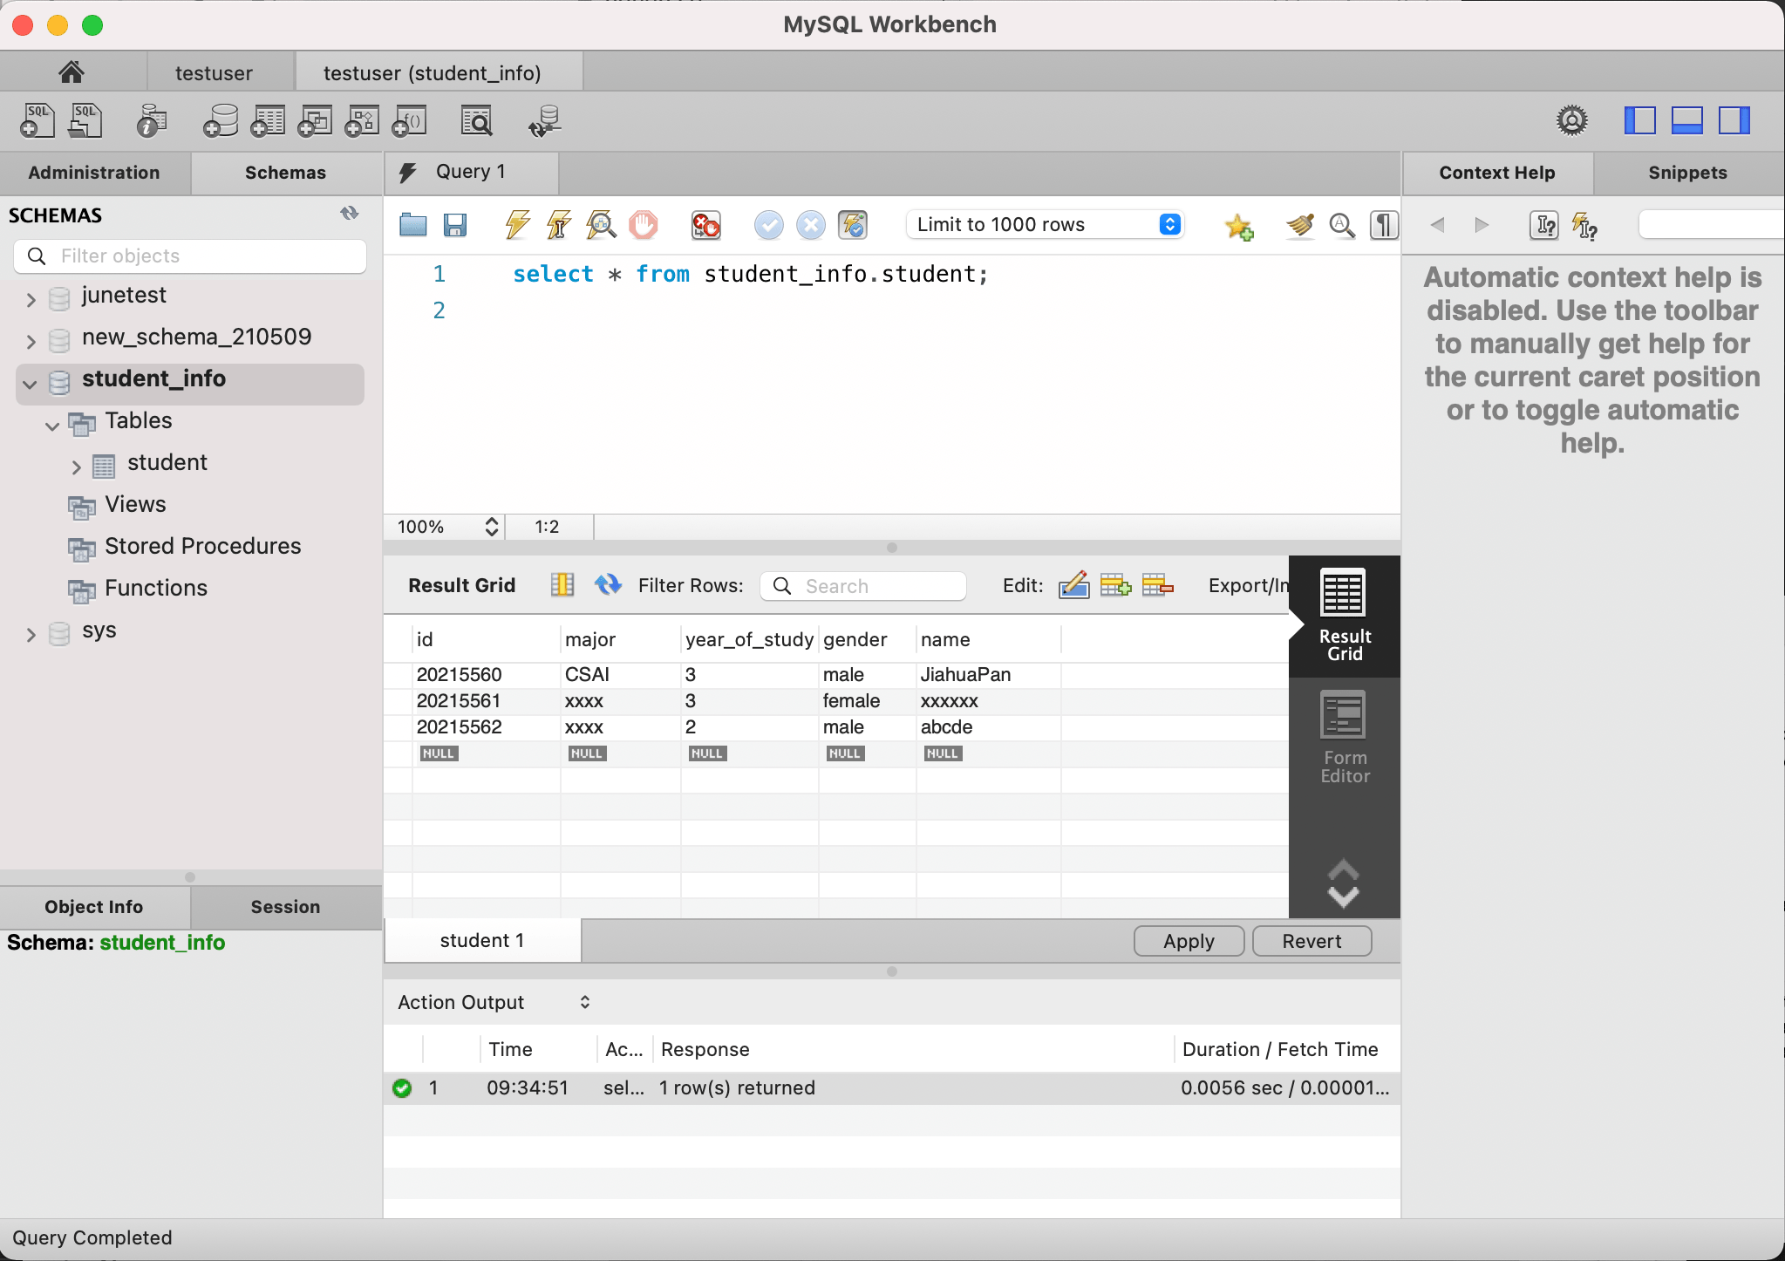Click the beautify query broom icon

(x=1299, y=225)
